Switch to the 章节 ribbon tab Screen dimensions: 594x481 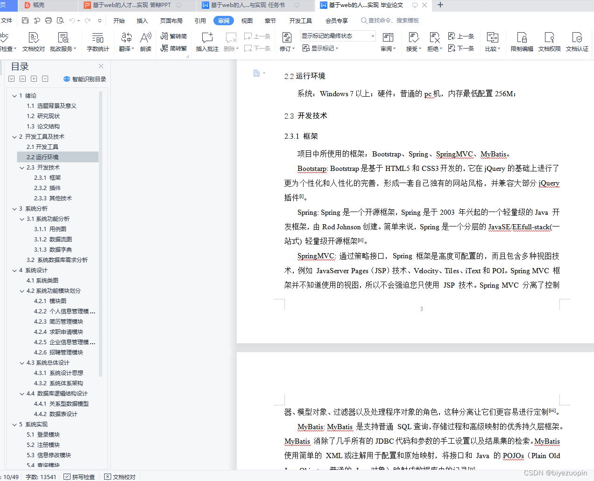coord(270,21)
